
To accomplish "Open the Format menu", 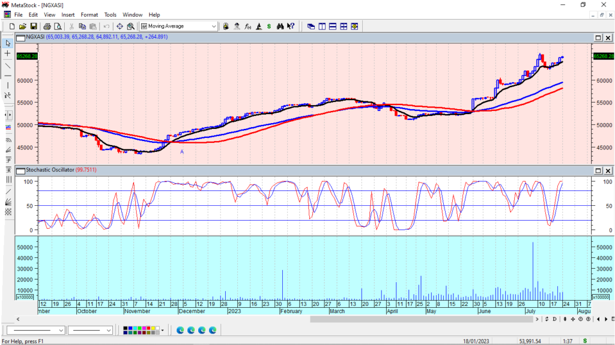I will (89, 14).
